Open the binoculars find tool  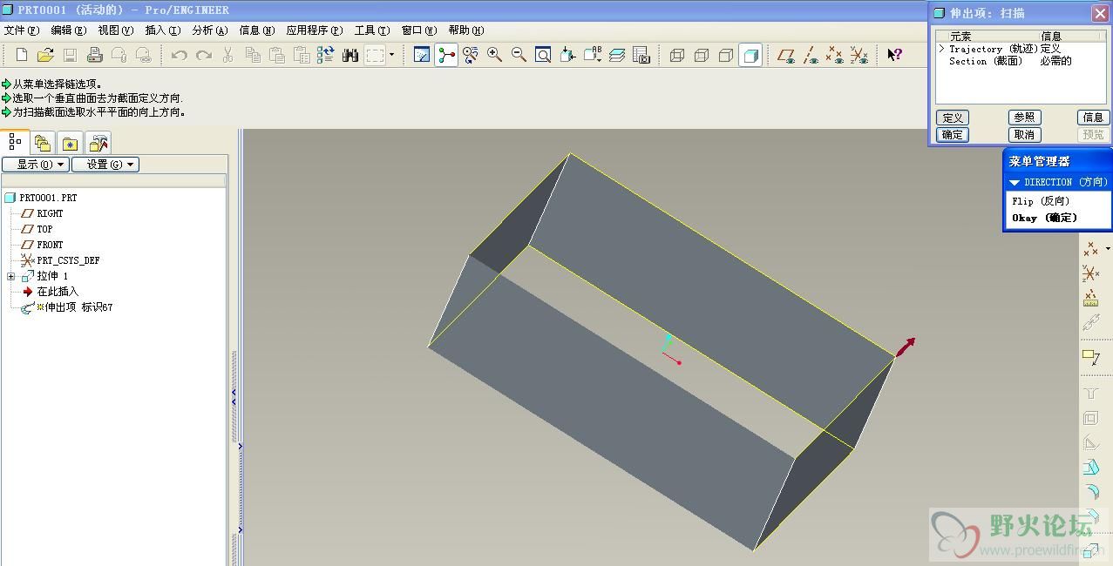tap(350, 55)
